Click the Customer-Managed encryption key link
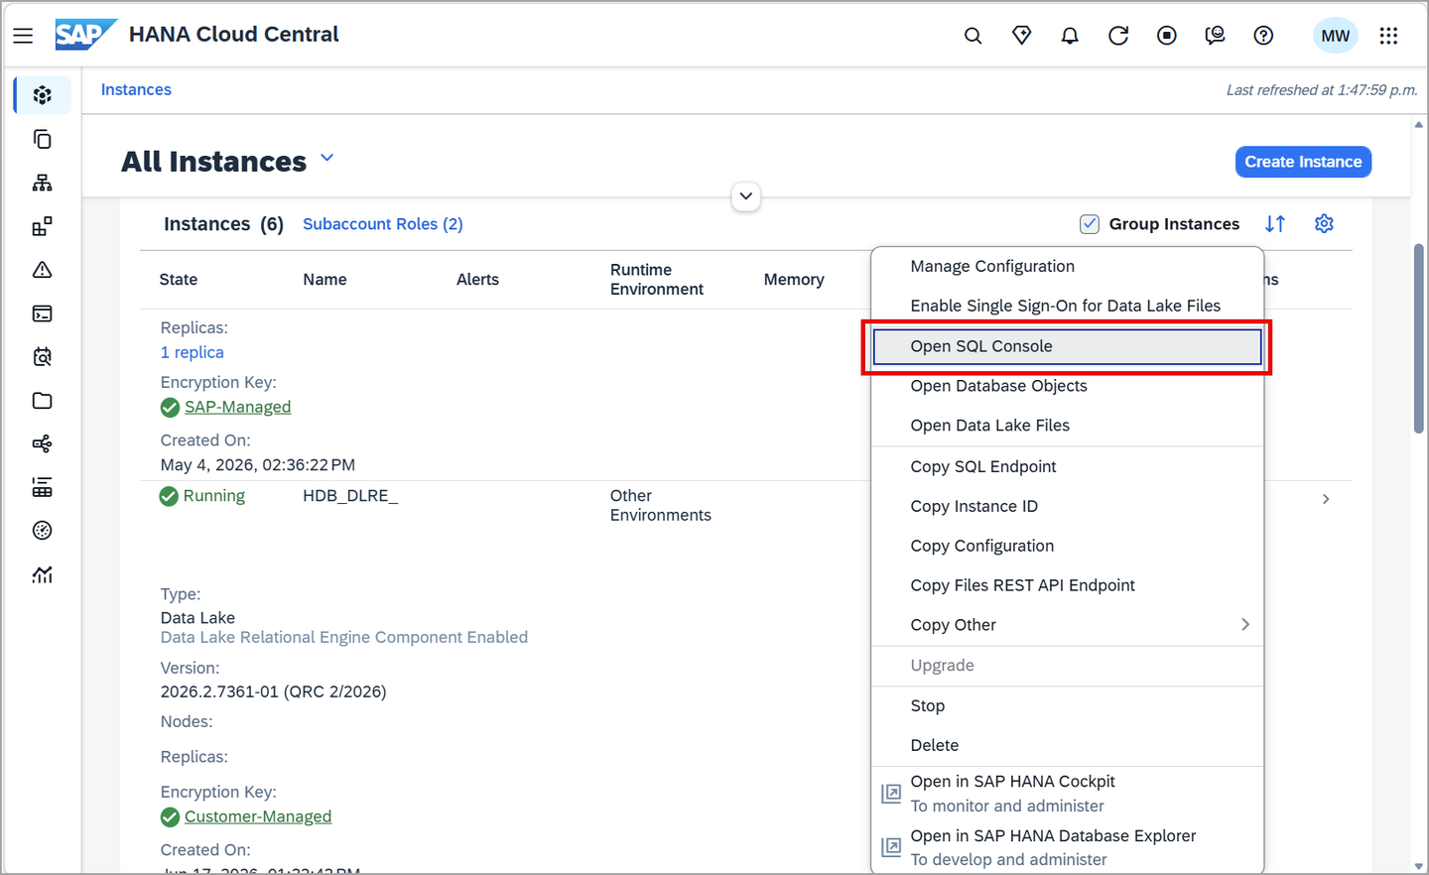Viewport: 1429px width, 875px height. point(258,816)
